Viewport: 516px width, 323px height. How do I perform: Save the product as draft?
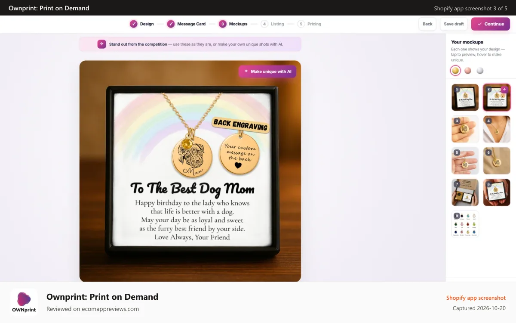click(454, 24)
